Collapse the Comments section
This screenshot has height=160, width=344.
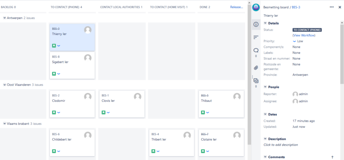click(x=265, y=157)
